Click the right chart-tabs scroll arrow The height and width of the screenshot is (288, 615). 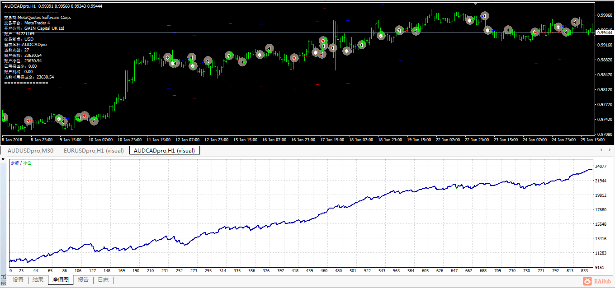(610, 150)
